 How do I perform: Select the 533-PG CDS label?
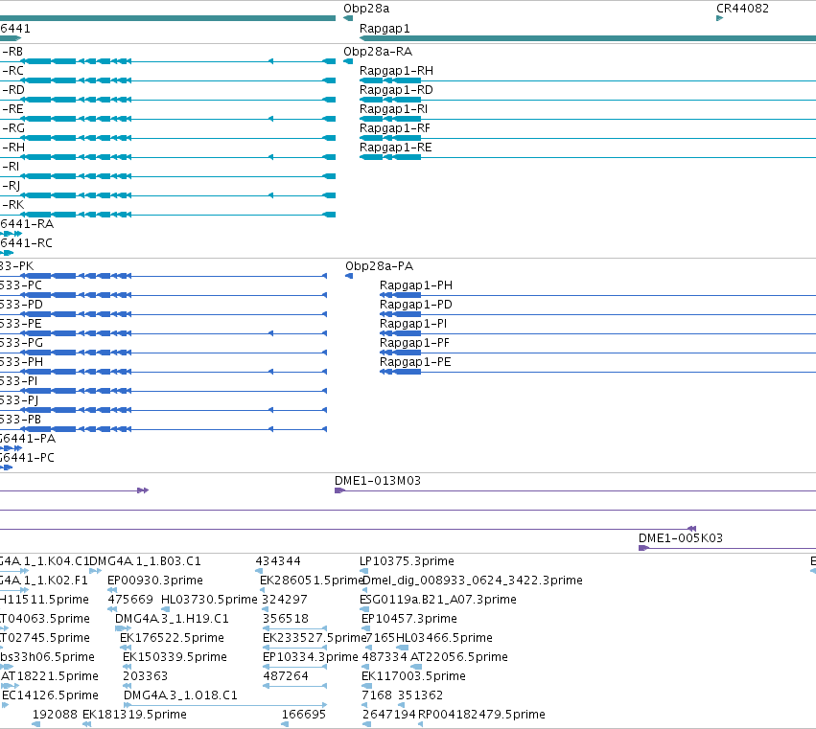pos(21,343)
